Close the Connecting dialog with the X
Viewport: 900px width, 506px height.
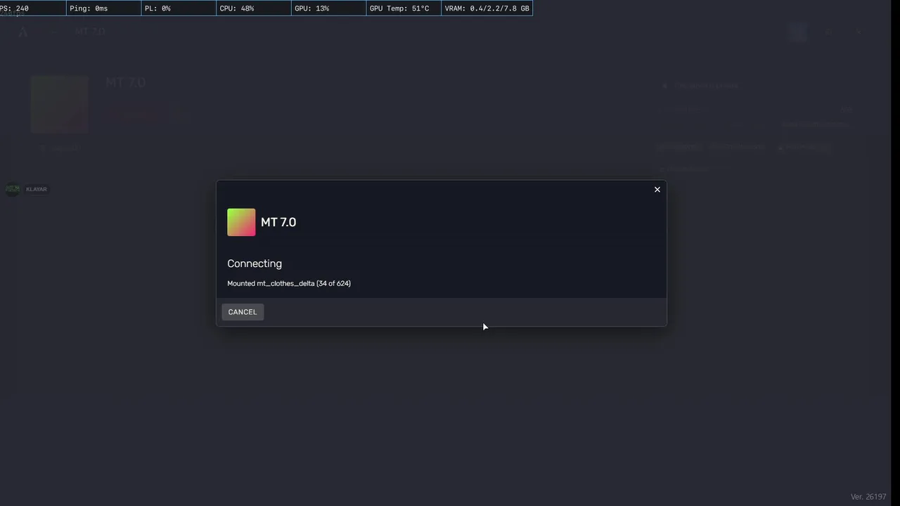657,190
